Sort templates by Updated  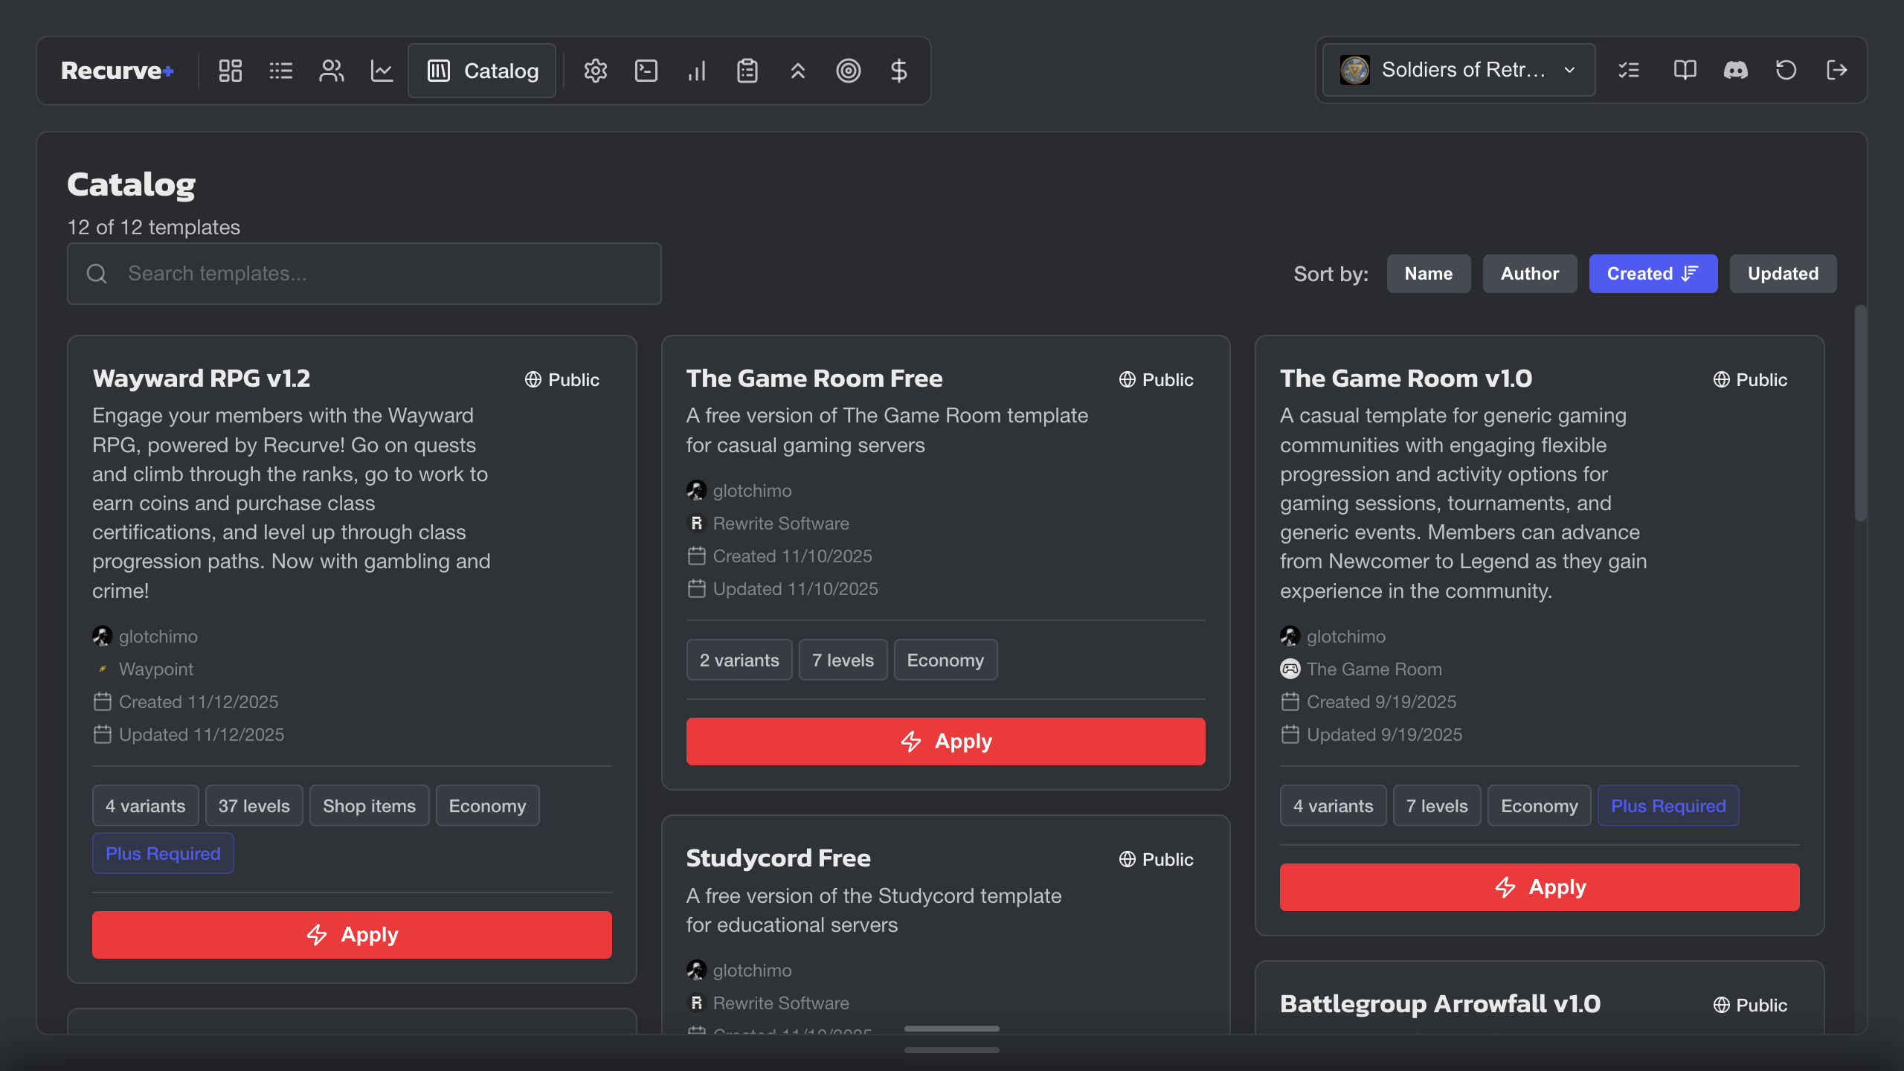coord(1782,274)
